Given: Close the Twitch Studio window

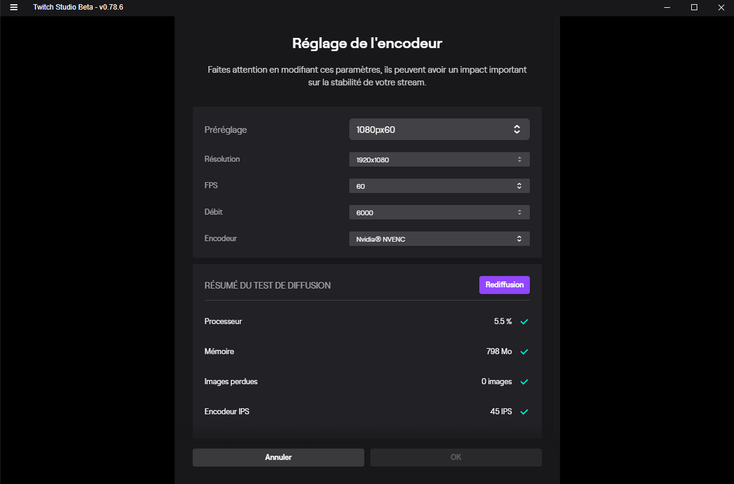Looking at the screenshot, I should (x=721, y=7).
